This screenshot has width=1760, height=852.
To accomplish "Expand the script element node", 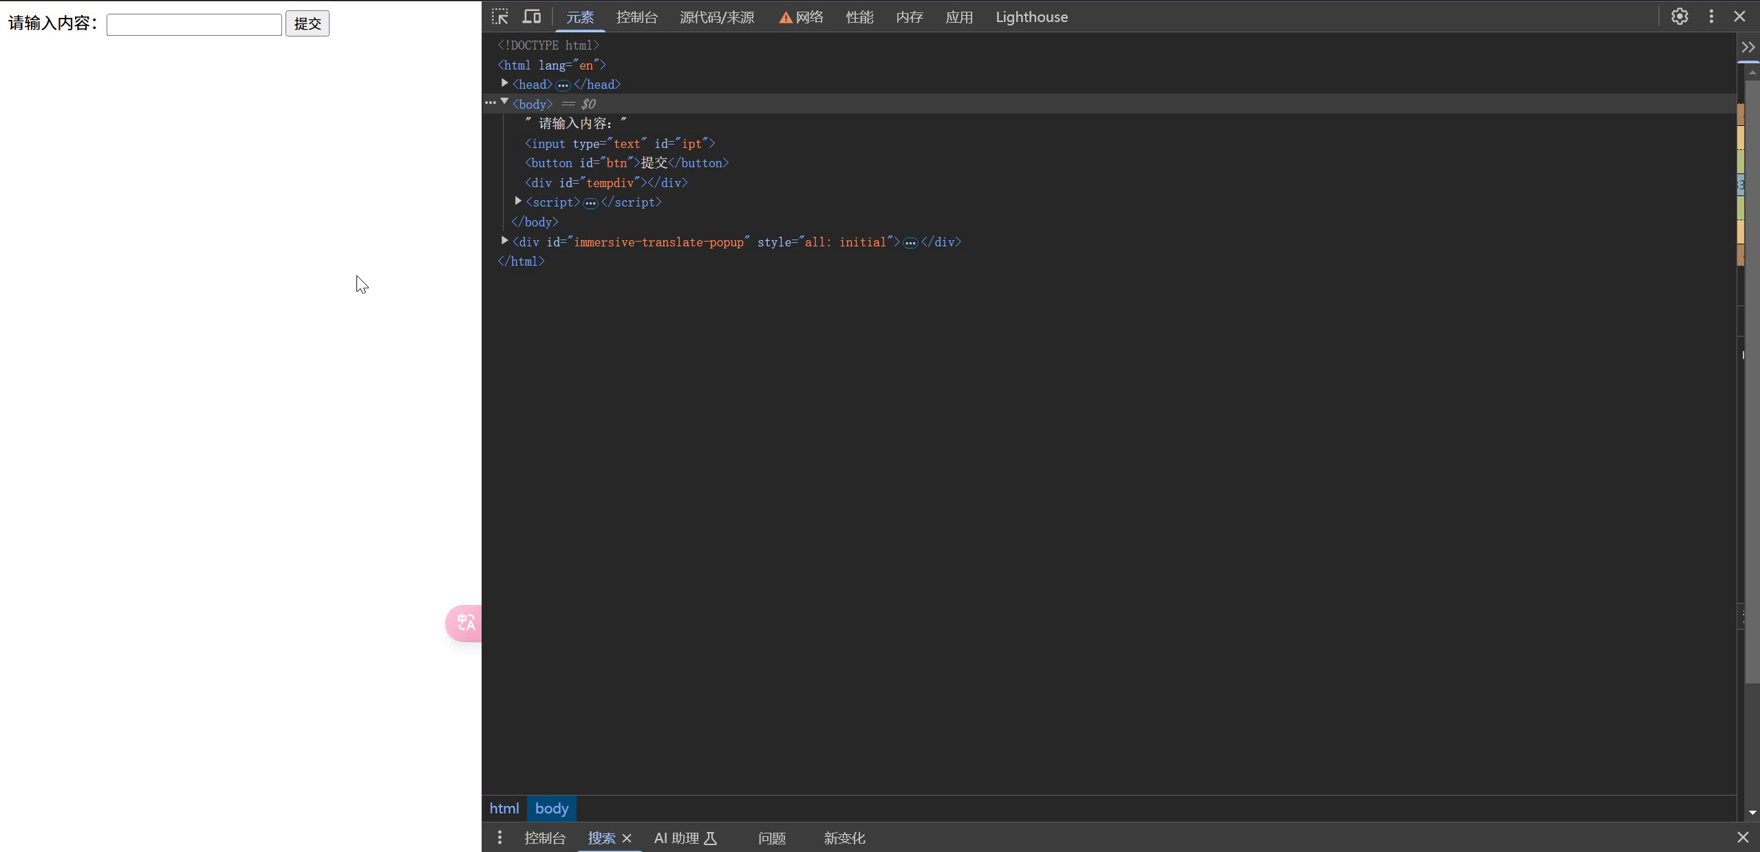I will pyautogui.click(x=518, y=201).
